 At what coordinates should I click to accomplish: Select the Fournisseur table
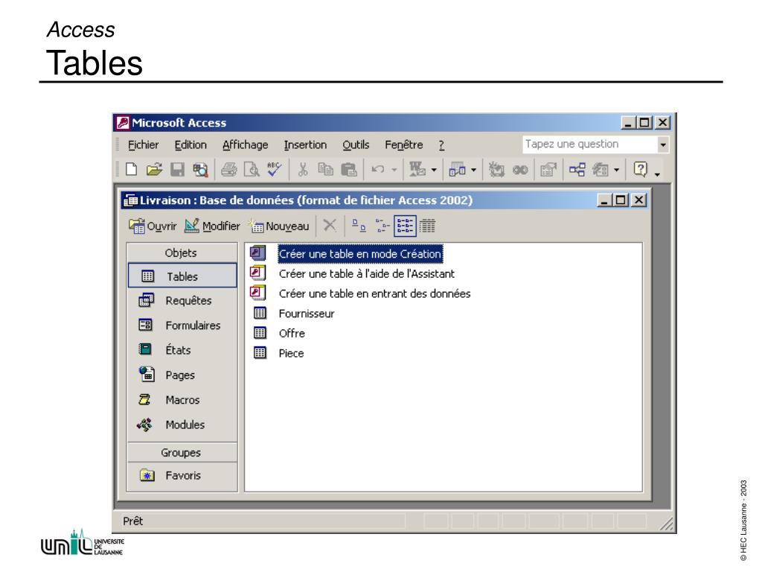[306, 314]
